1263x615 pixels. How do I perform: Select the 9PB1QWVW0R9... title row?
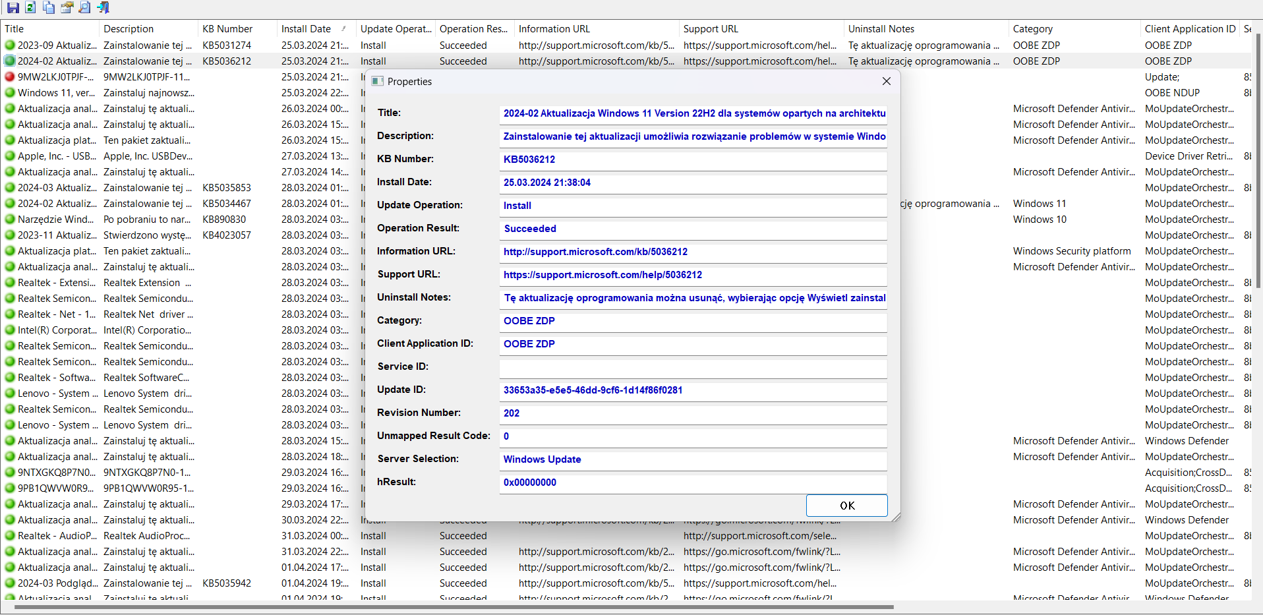(56, 488)
